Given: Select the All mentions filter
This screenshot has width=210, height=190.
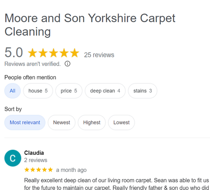Looking at the screenshot, I should 13,91.
